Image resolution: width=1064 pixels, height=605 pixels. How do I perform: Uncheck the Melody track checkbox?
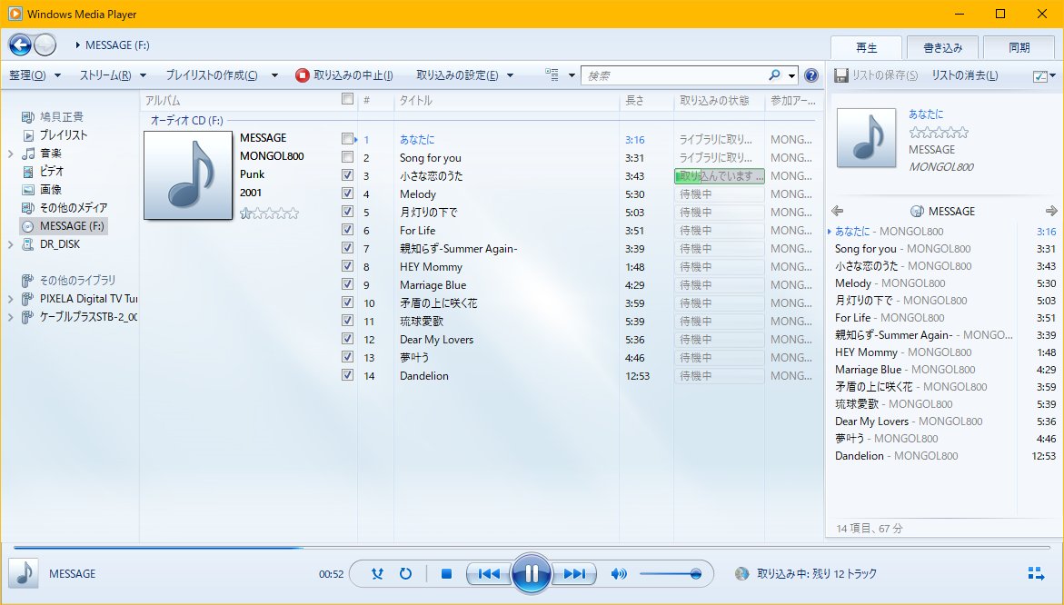(x=349, y=193)
